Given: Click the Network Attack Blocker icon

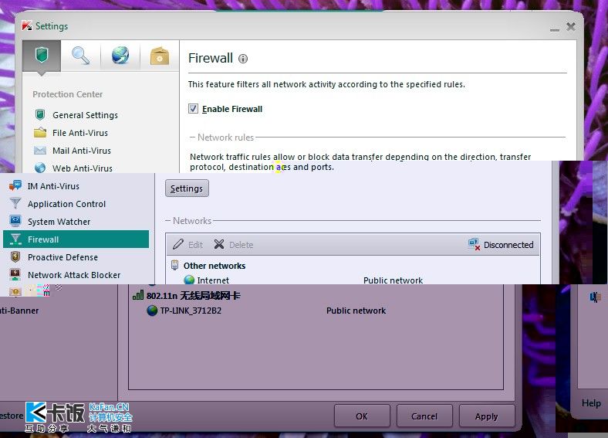Looking at the screenshot, I should (15, 274).
